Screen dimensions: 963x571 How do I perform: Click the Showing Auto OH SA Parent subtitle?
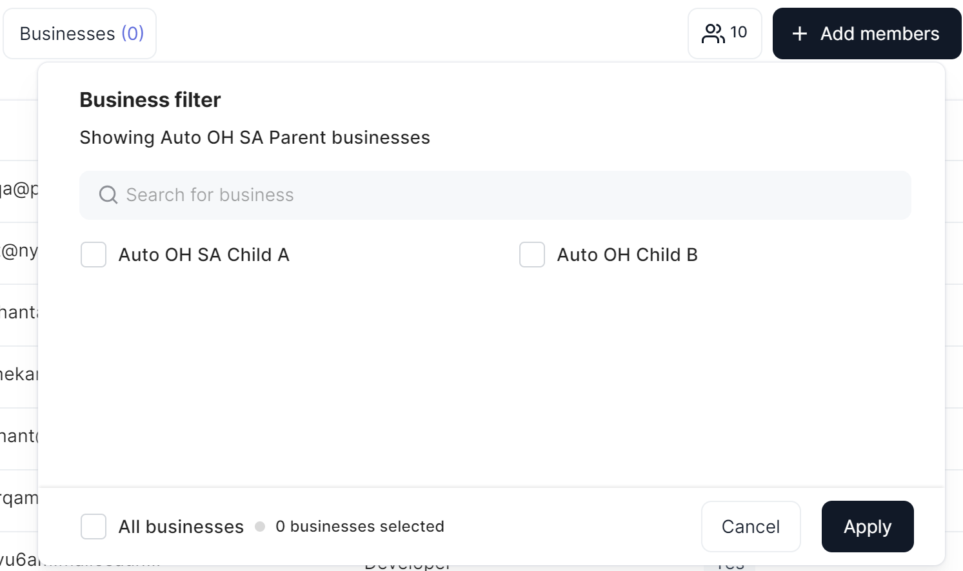point(255,137)
